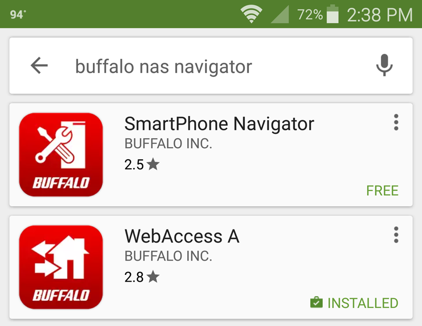Screen dimensions: 422x326
Task: Tap the battery indicator icon
Action: pos(333,14)
